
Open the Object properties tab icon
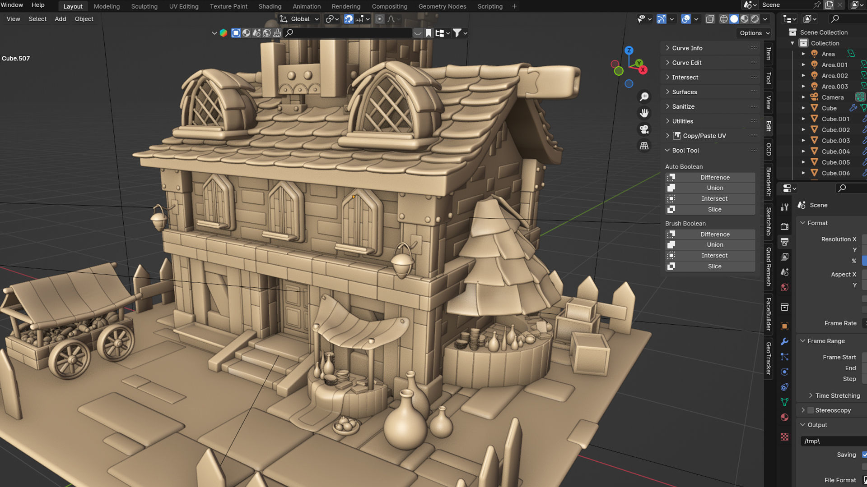pos(784,326)
